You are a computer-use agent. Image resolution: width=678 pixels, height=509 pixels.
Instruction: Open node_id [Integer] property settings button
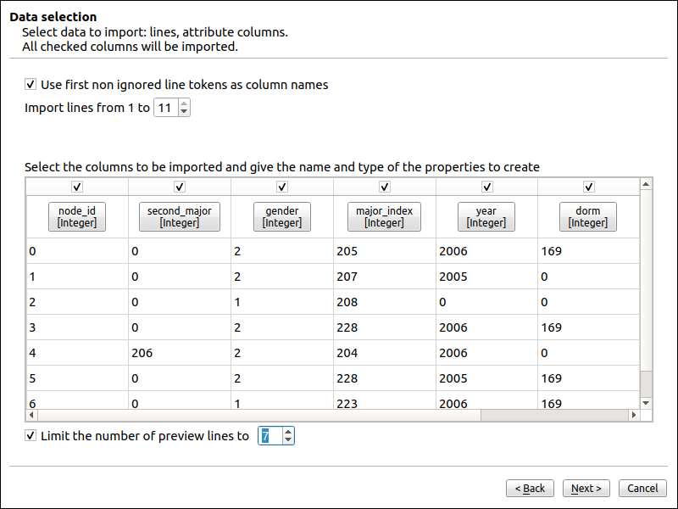click(x=77, y=217)
